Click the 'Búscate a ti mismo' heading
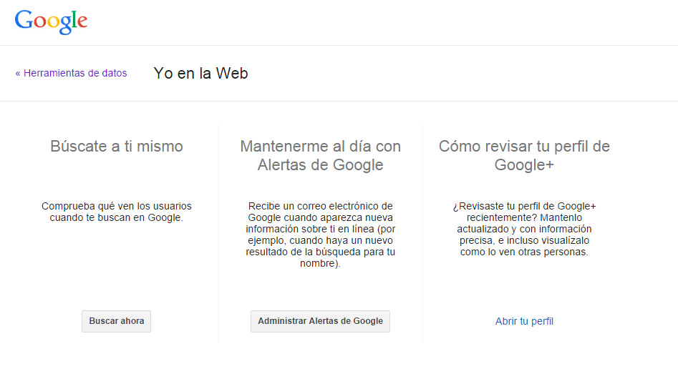 coord(116,147)
